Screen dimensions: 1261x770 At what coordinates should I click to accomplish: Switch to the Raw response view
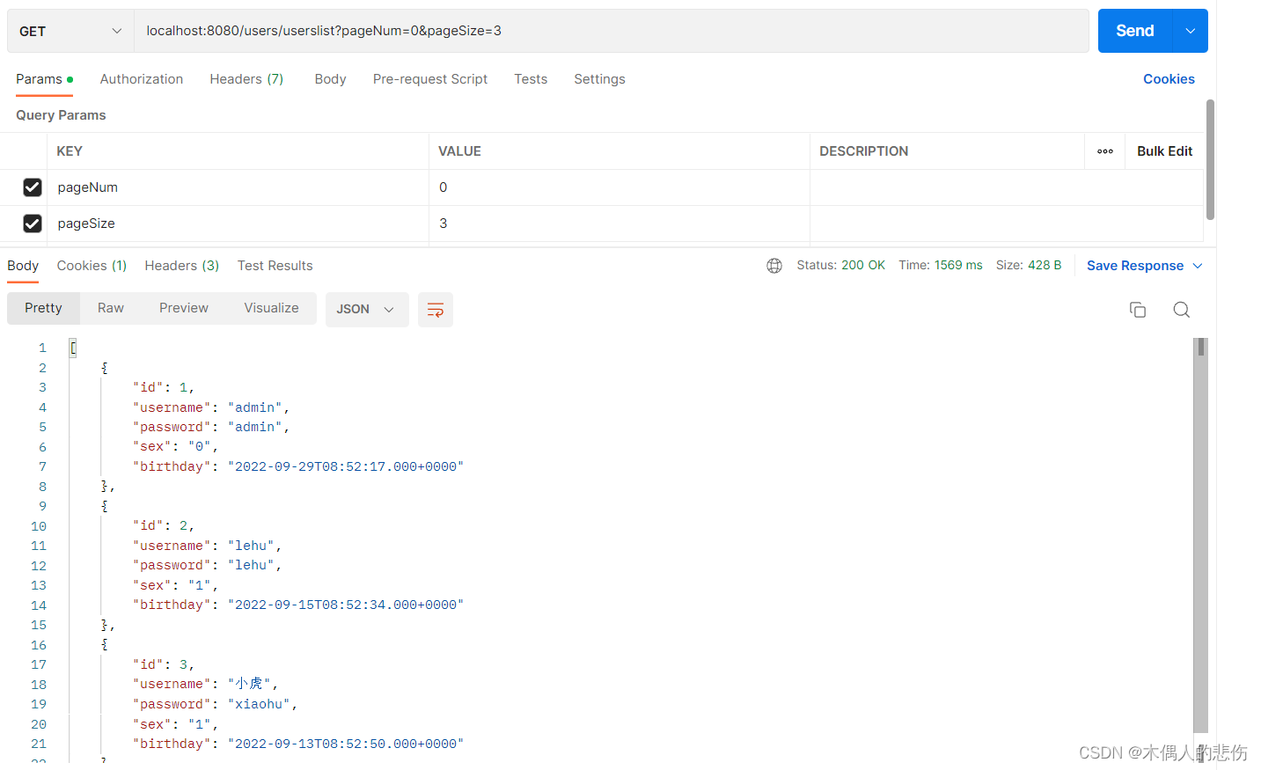pyautogui.click(x=110, y=308)
